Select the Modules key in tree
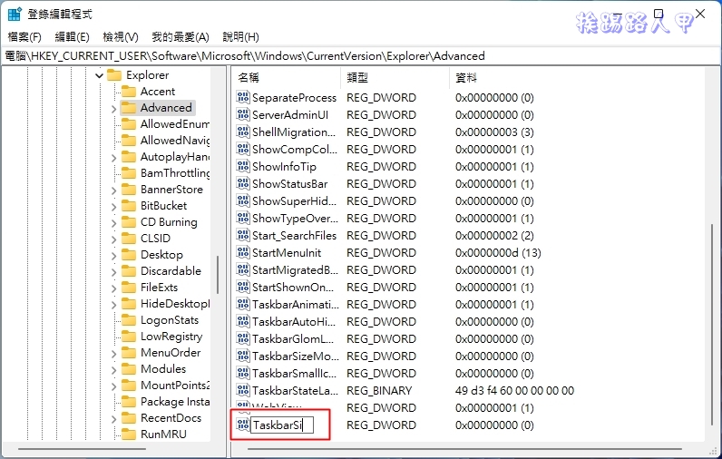 tap(163, 369)
